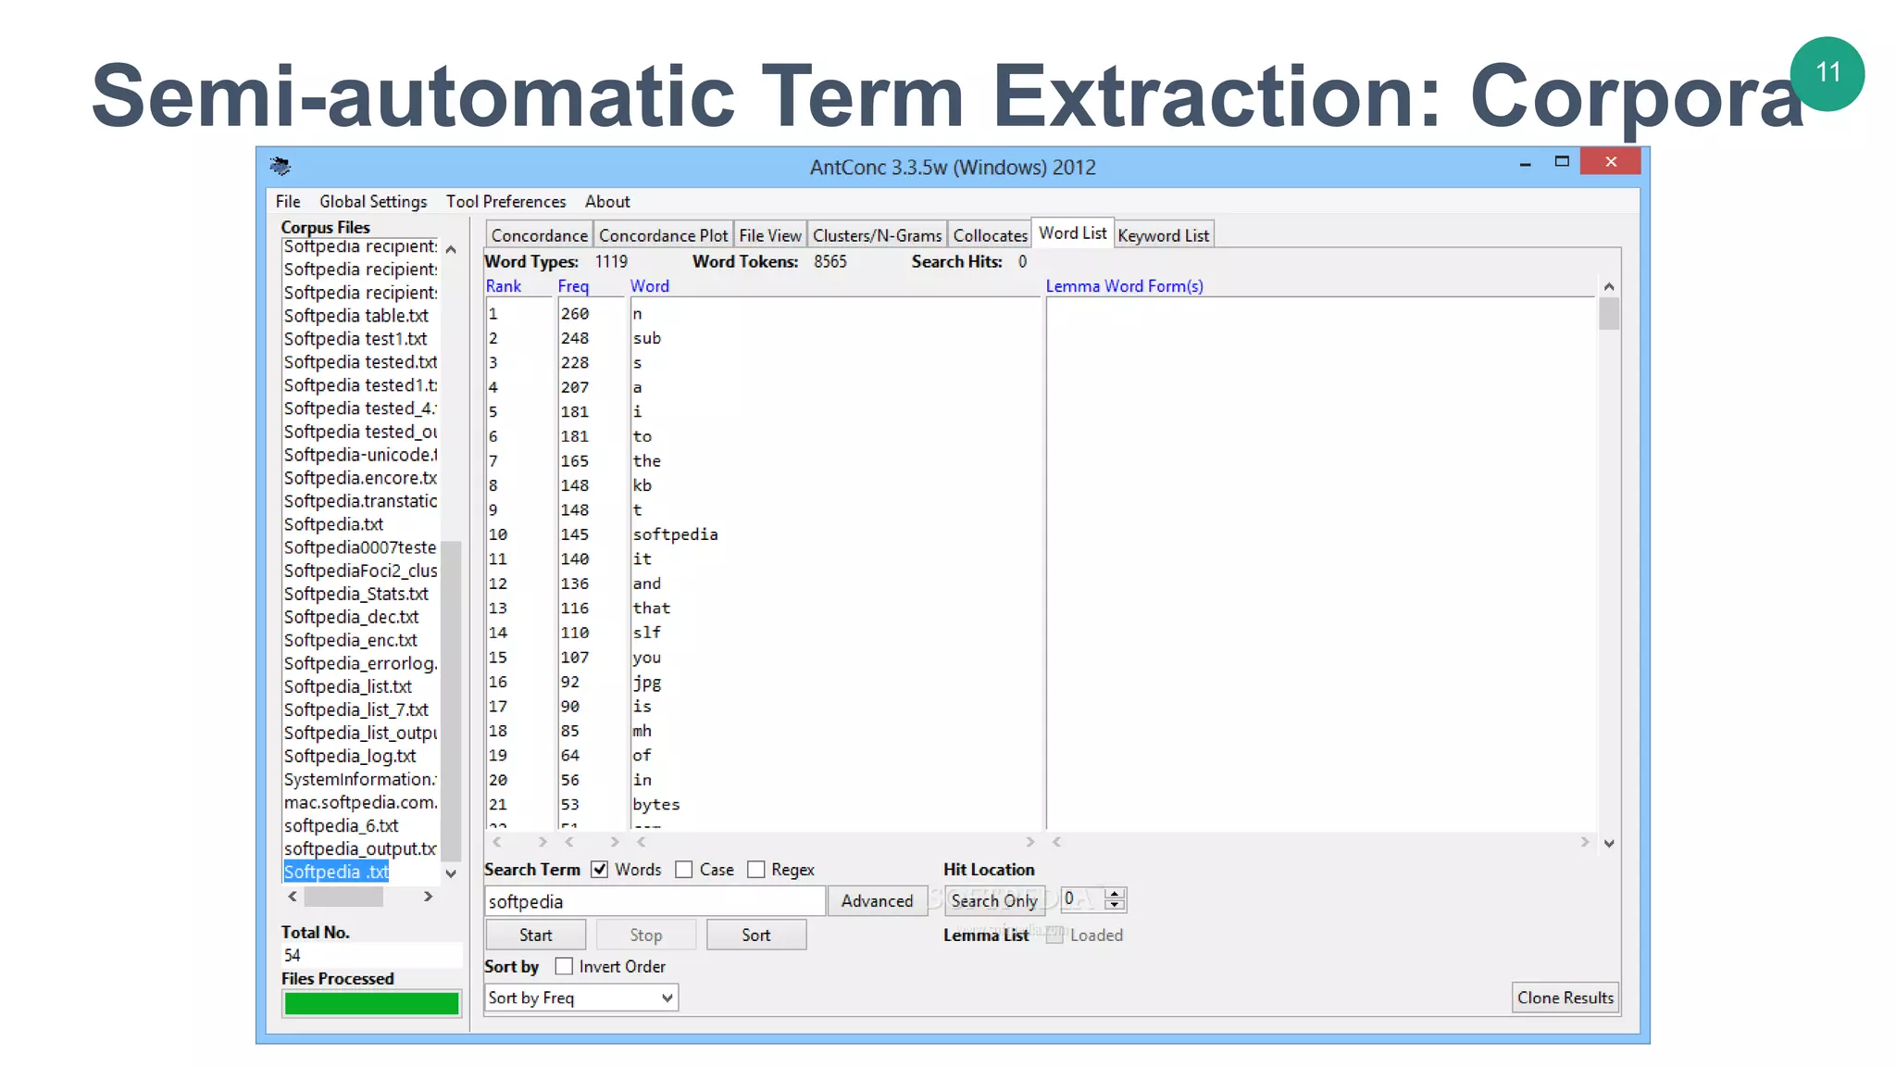The image size is (1896, 1067).
Task: Select Softpedia test1.txt in corpus files
Action: click(x=355, y=339)
